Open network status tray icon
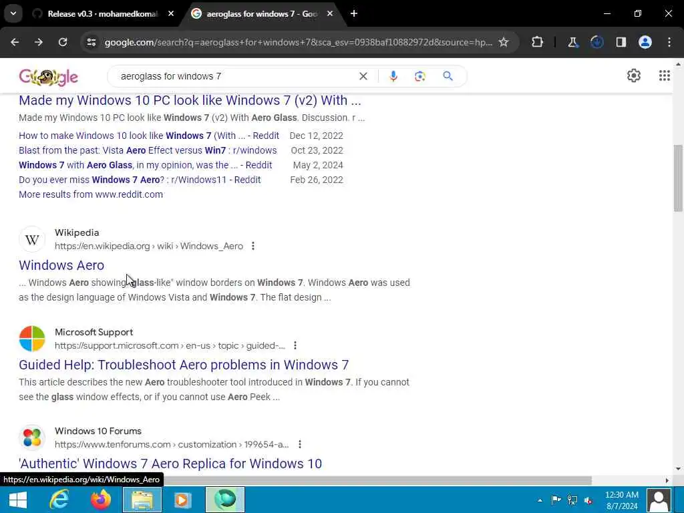This screenshot has width=684, height=513. click(572, 500)
